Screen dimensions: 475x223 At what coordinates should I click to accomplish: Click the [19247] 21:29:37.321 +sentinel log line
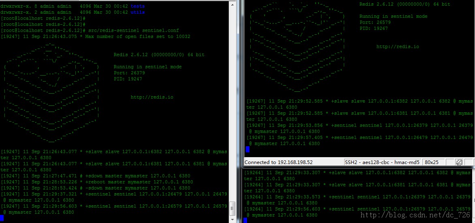pyautogui.click(x=114, y=197)
